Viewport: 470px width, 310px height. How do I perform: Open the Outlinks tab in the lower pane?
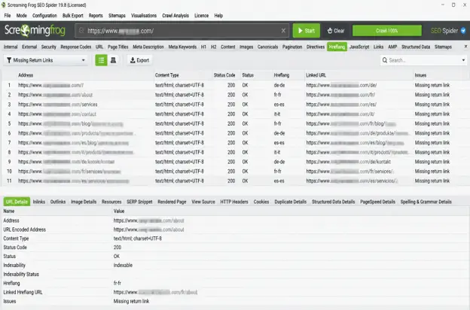58,202
